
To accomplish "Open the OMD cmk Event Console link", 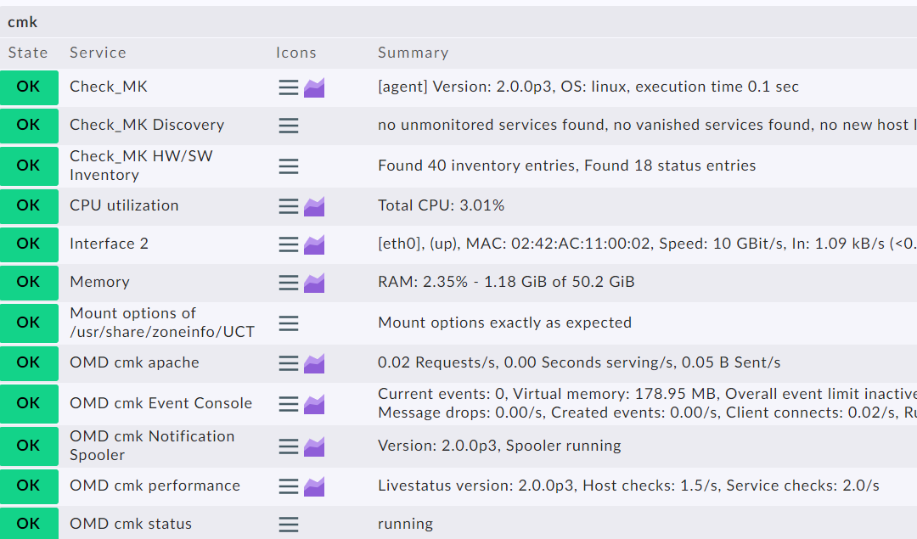I will [x=160, y=403].
